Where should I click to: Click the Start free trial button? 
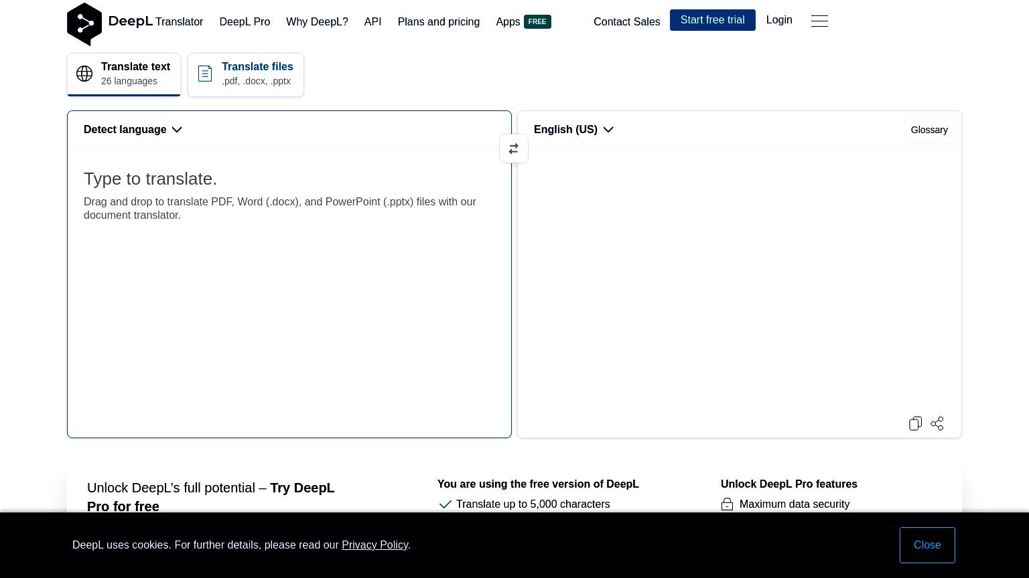click(712, 20)
